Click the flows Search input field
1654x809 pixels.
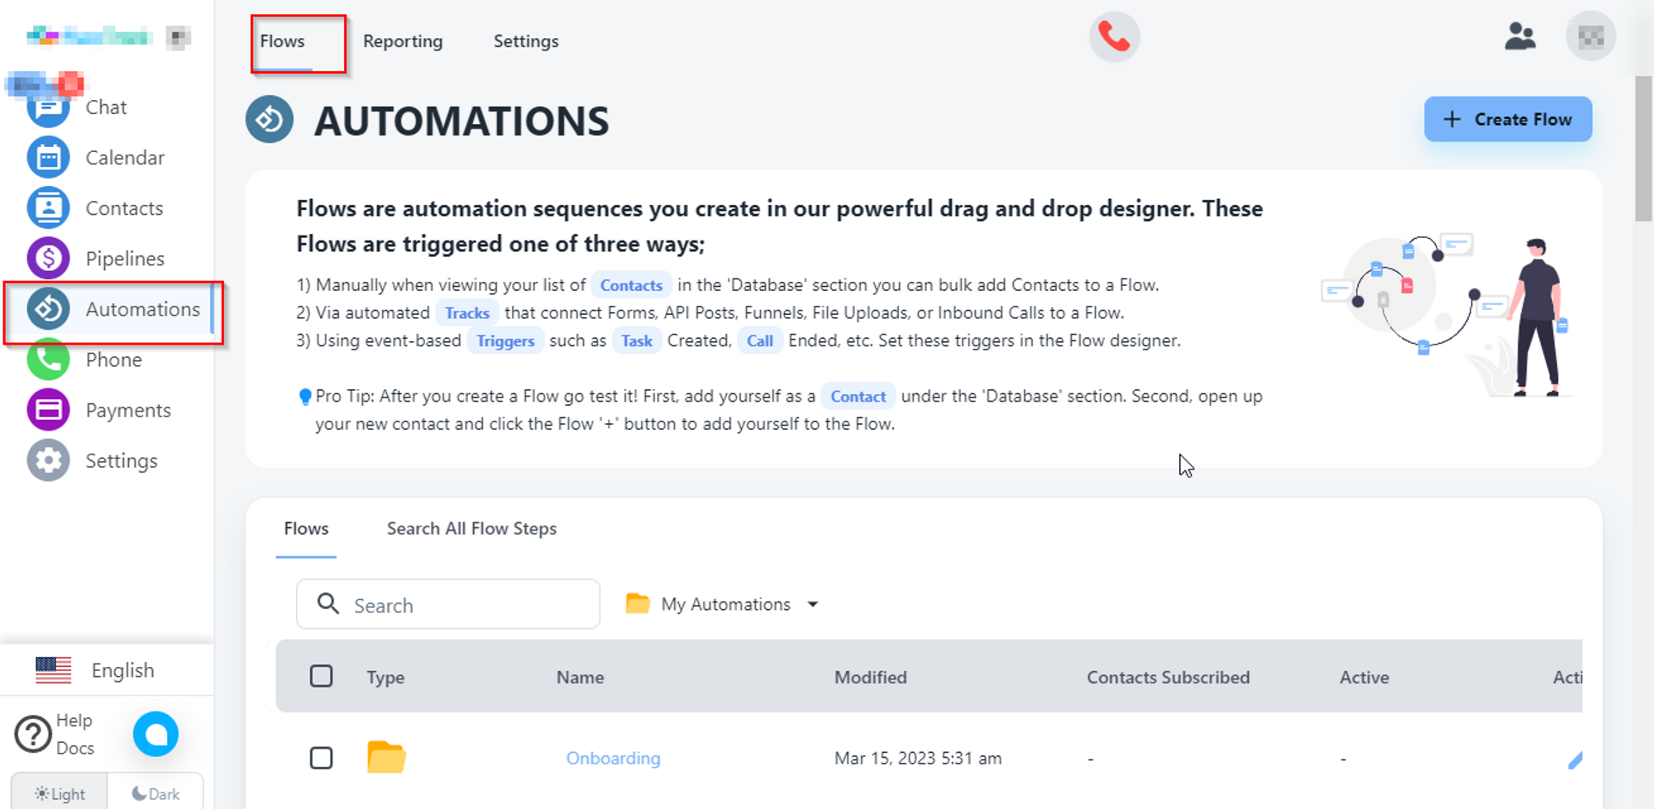[463, 605]
